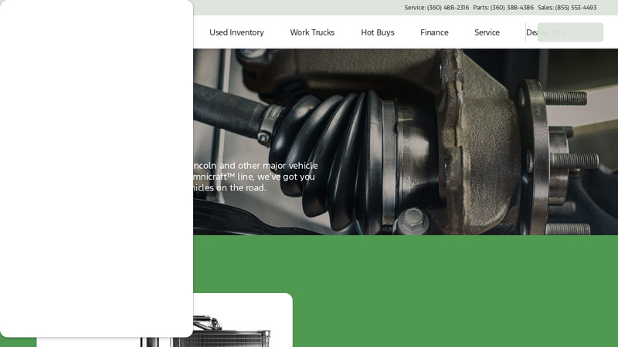Open the Used Inventory menu

pyautogui.click(x=236, y=32)
